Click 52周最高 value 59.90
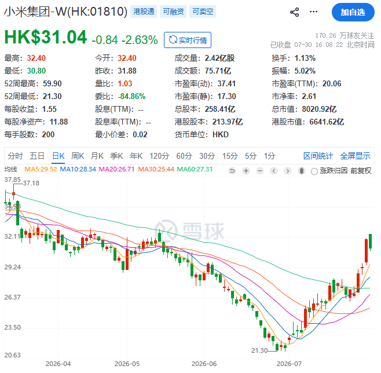 click(x=52, y=83)
